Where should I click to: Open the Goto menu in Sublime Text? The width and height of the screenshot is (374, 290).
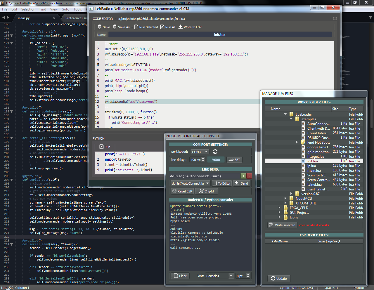(x=65, y=9)
